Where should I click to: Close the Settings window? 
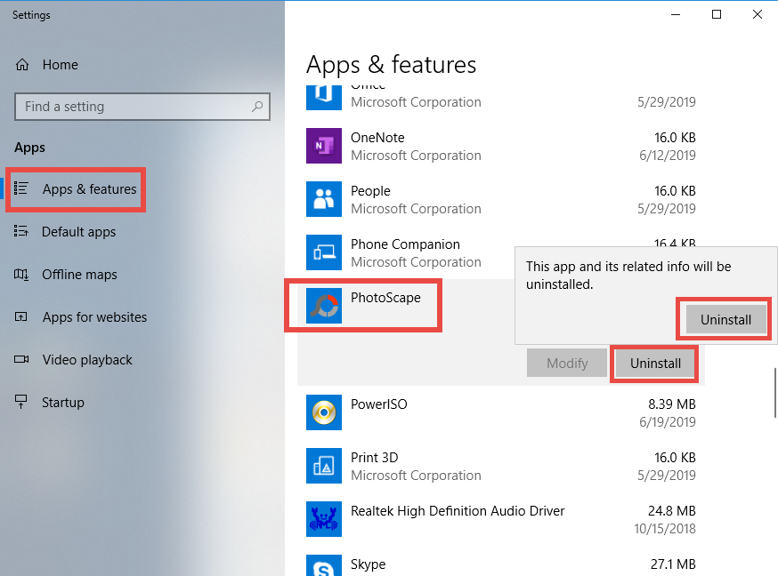pyautogui.click(x=758, y=14)
